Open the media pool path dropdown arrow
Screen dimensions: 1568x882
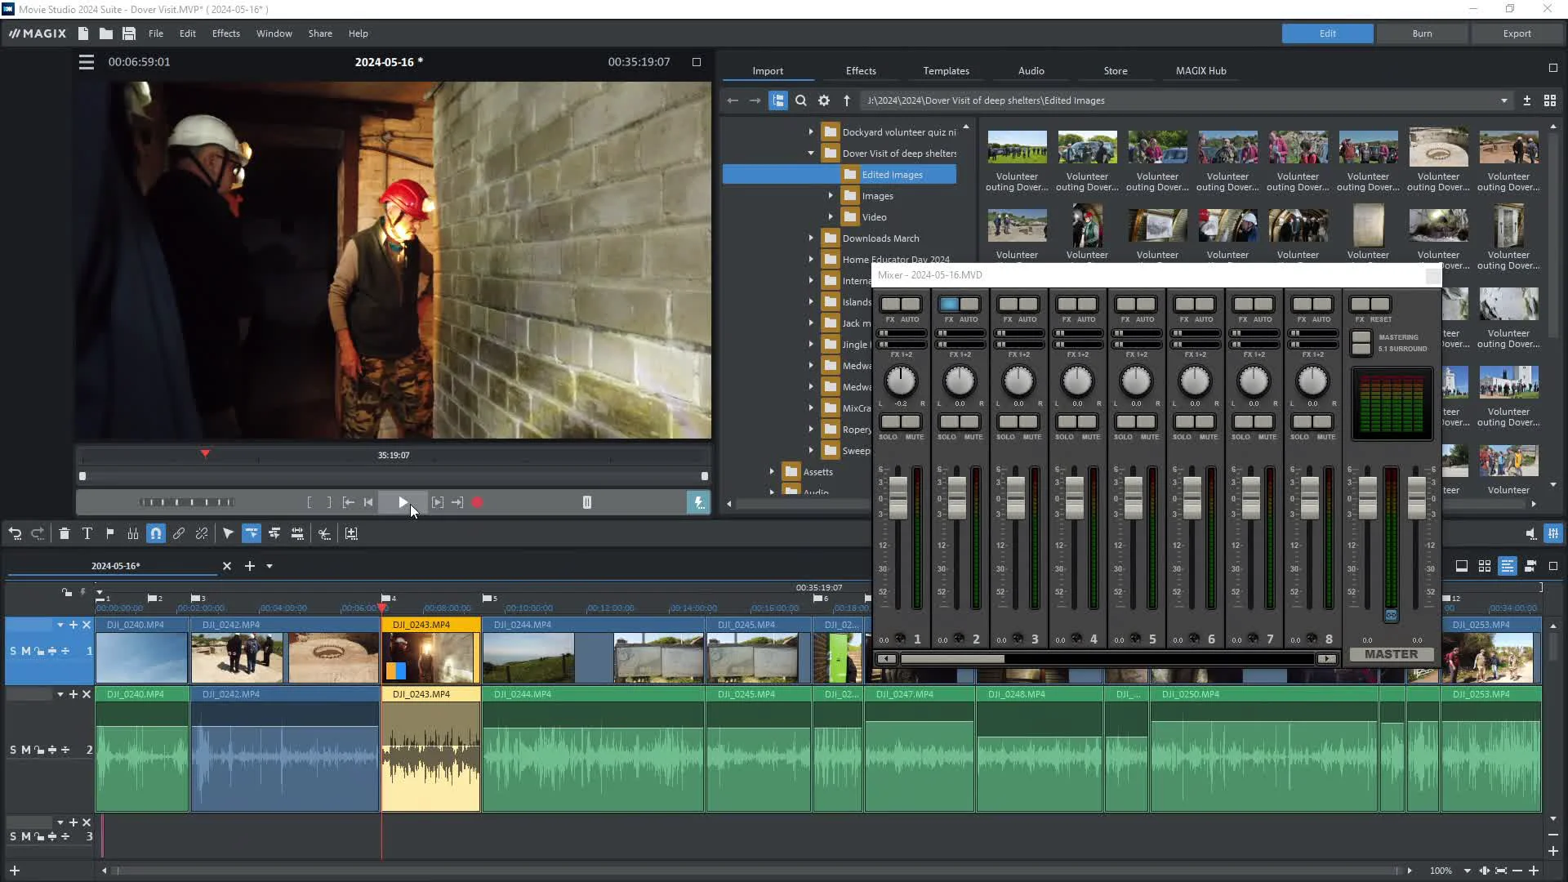point(1503,100)
